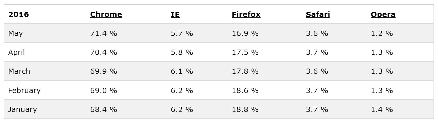
Task: Select Firefox's February value 18.6 %
Action: point(245,91)
